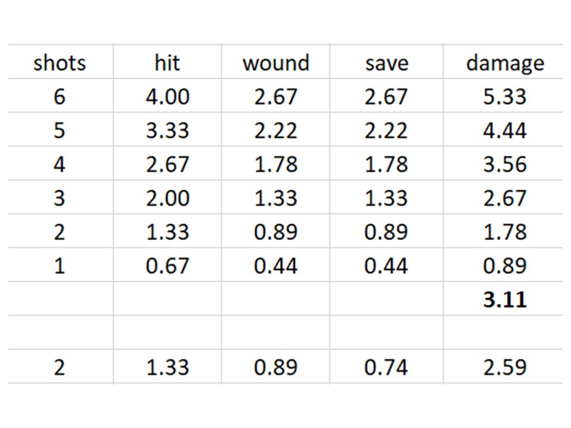The width and height of the screenshot is (571, 428).
Task: Click the 6 in the shots column
Action: coord(59,96)
